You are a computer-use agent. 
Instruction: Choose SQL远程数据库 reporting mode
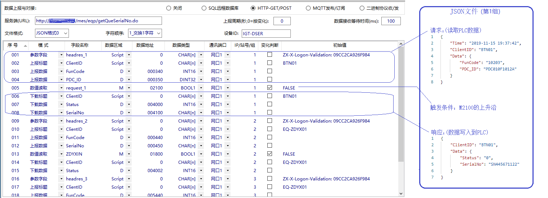205,8
